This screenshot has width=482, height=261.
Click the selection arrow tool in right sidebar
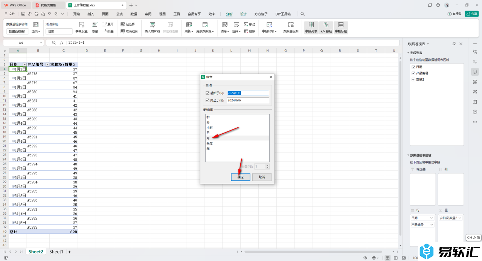(x=475, y=51)
